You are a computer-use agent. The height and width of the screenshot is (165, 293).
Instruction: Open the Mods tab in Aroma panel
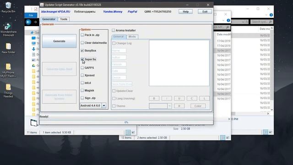click(x=132, y=37)
